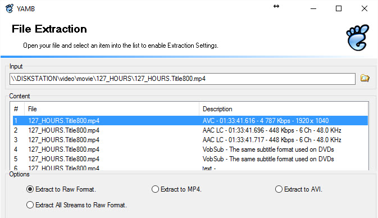Click the YAMB foot logo in header
This screenshot has width=378, height=218.
pyautogui.click(x=358, y=38)
